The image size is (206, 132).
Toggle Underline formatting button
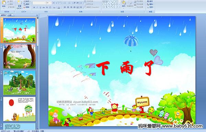coord(41,8)
